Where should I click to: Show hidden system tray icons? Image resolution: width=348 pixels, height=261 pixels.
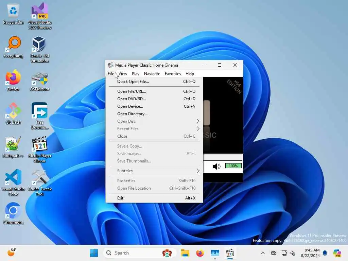pos(263,253)
